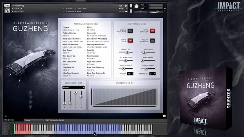Close the instrument with the header X
The image size is (244, 137).
165,5
